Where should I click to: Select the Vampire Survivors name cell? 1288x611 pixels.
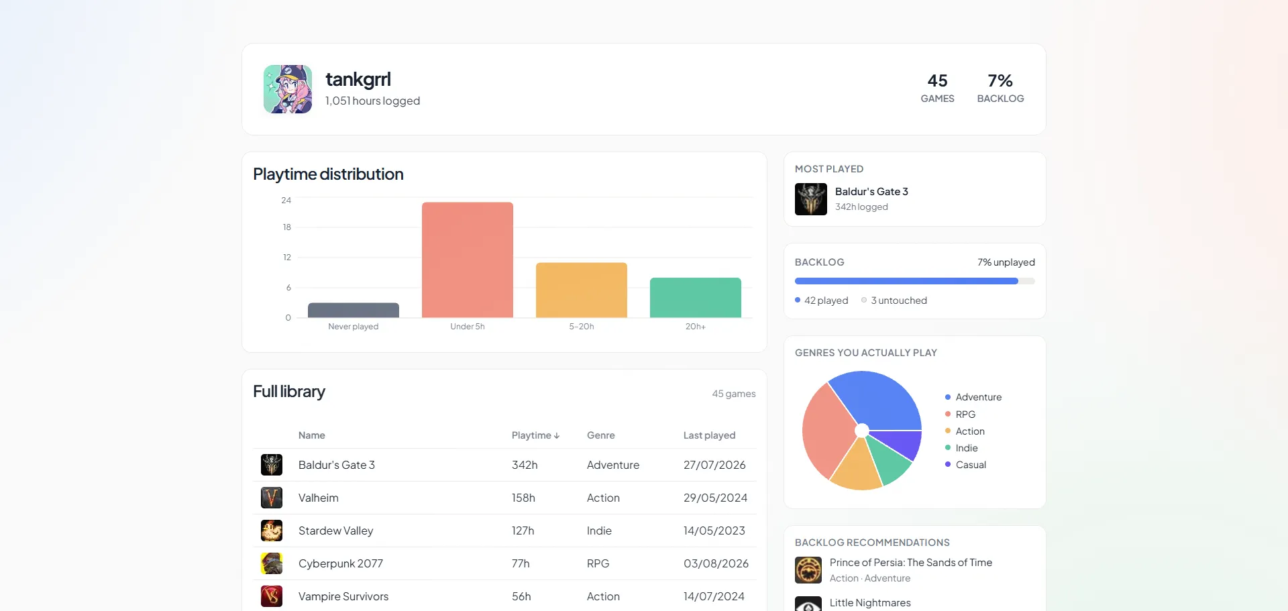(x=343, y=596)
